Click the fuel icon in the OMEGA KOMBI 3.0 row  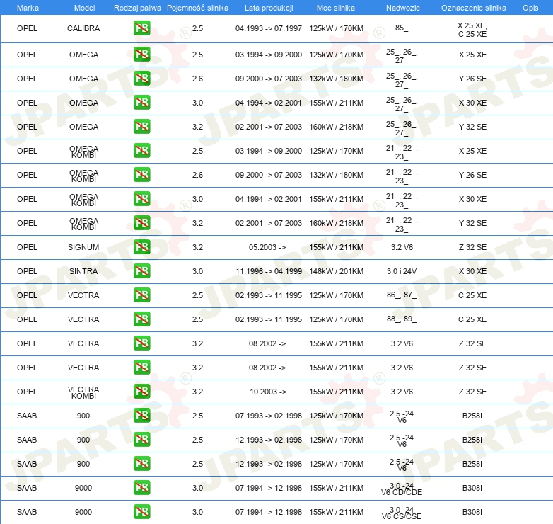pos(141,198)
